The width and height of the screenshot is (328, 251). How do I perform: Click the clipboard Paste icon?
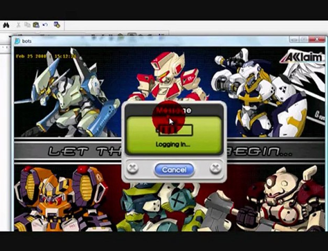click(36, 25)
